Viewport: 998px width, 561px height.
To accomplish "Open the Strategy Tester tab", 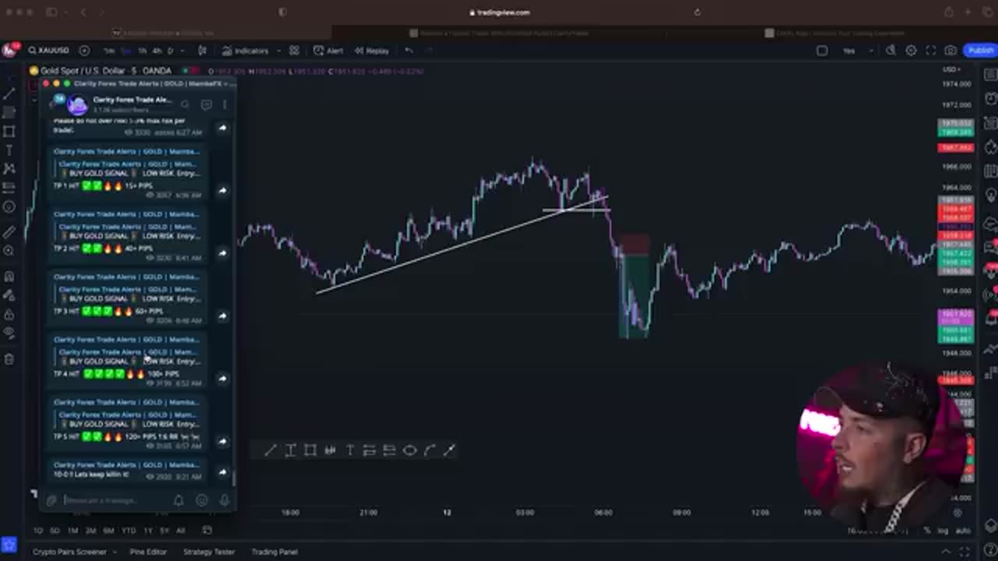I will click(208, 552).
